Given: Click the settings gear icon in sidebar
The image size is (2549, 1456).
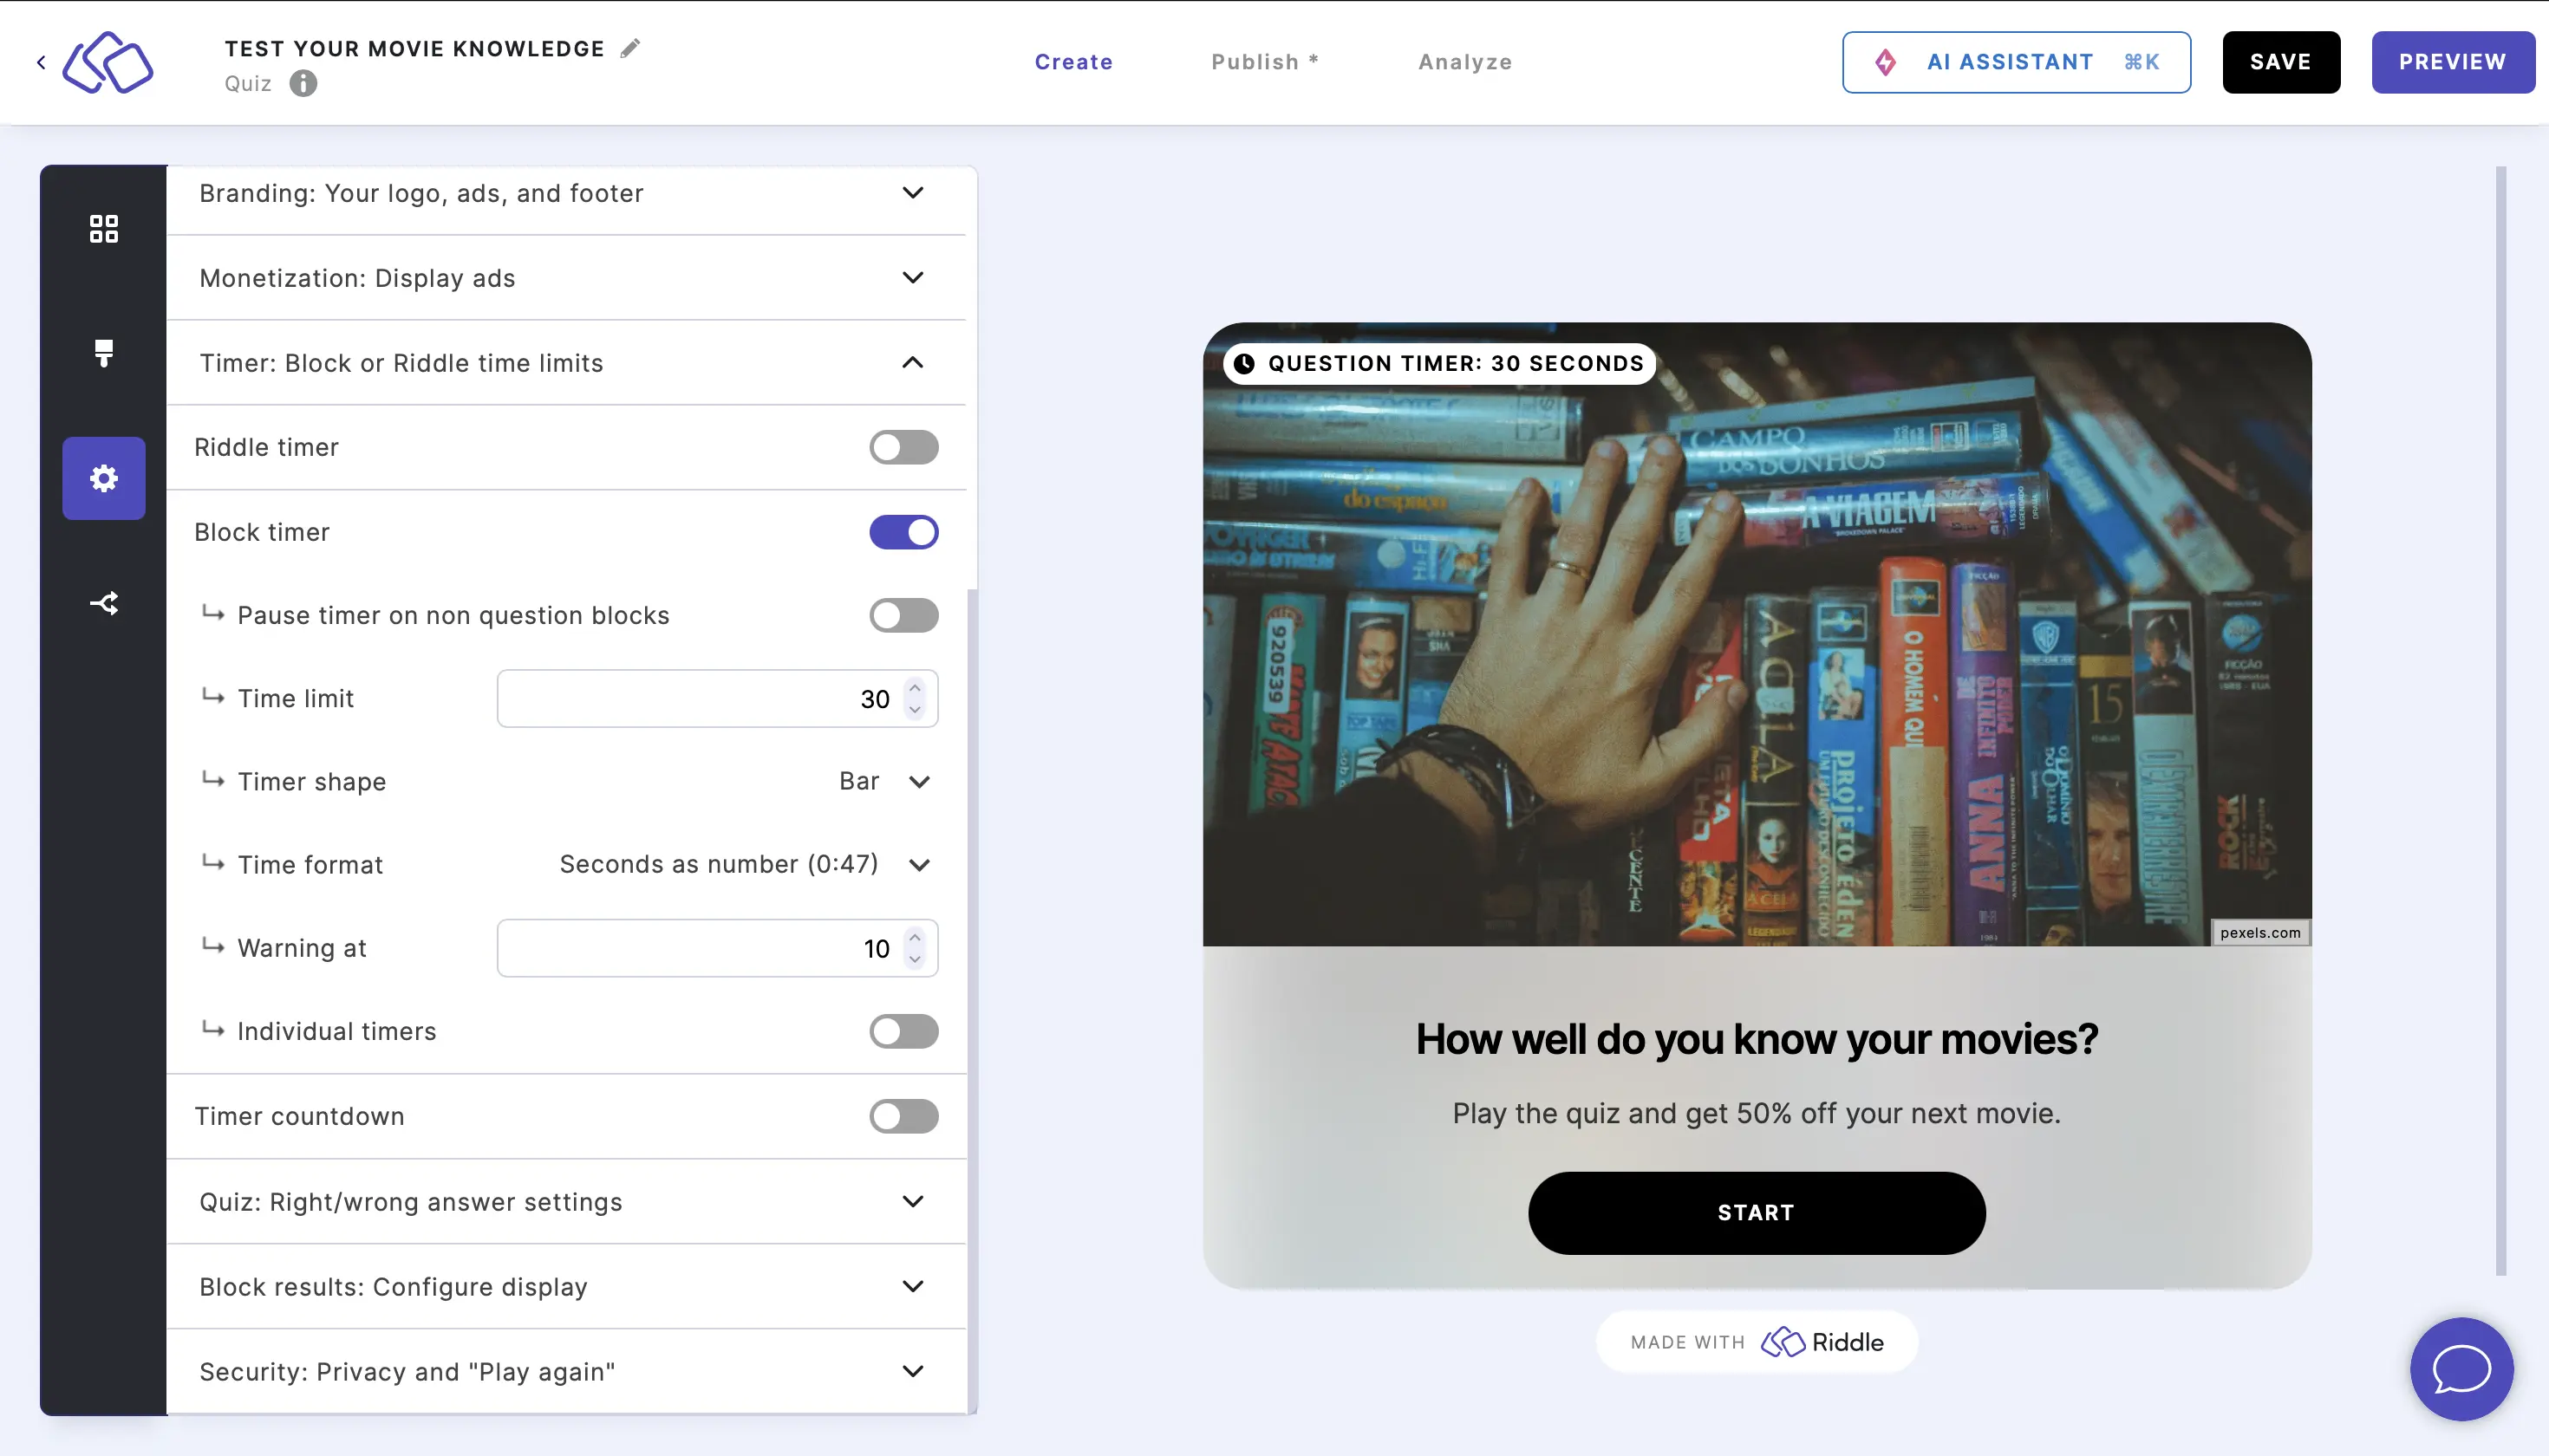Looking at the screenshot, I should pos(103,478).
